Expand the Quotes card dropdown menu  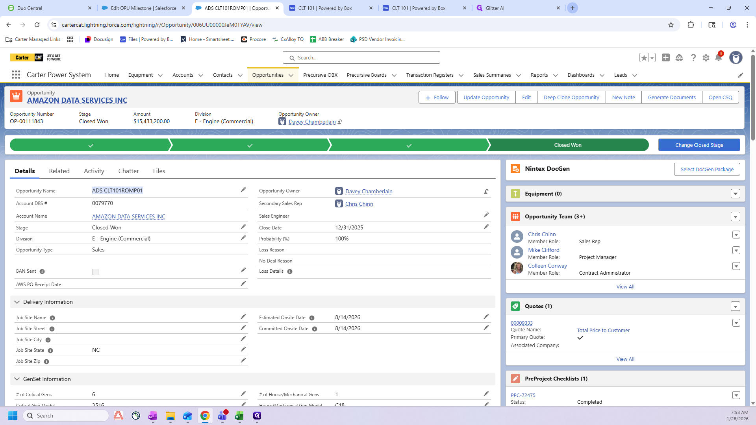[735, 307]
